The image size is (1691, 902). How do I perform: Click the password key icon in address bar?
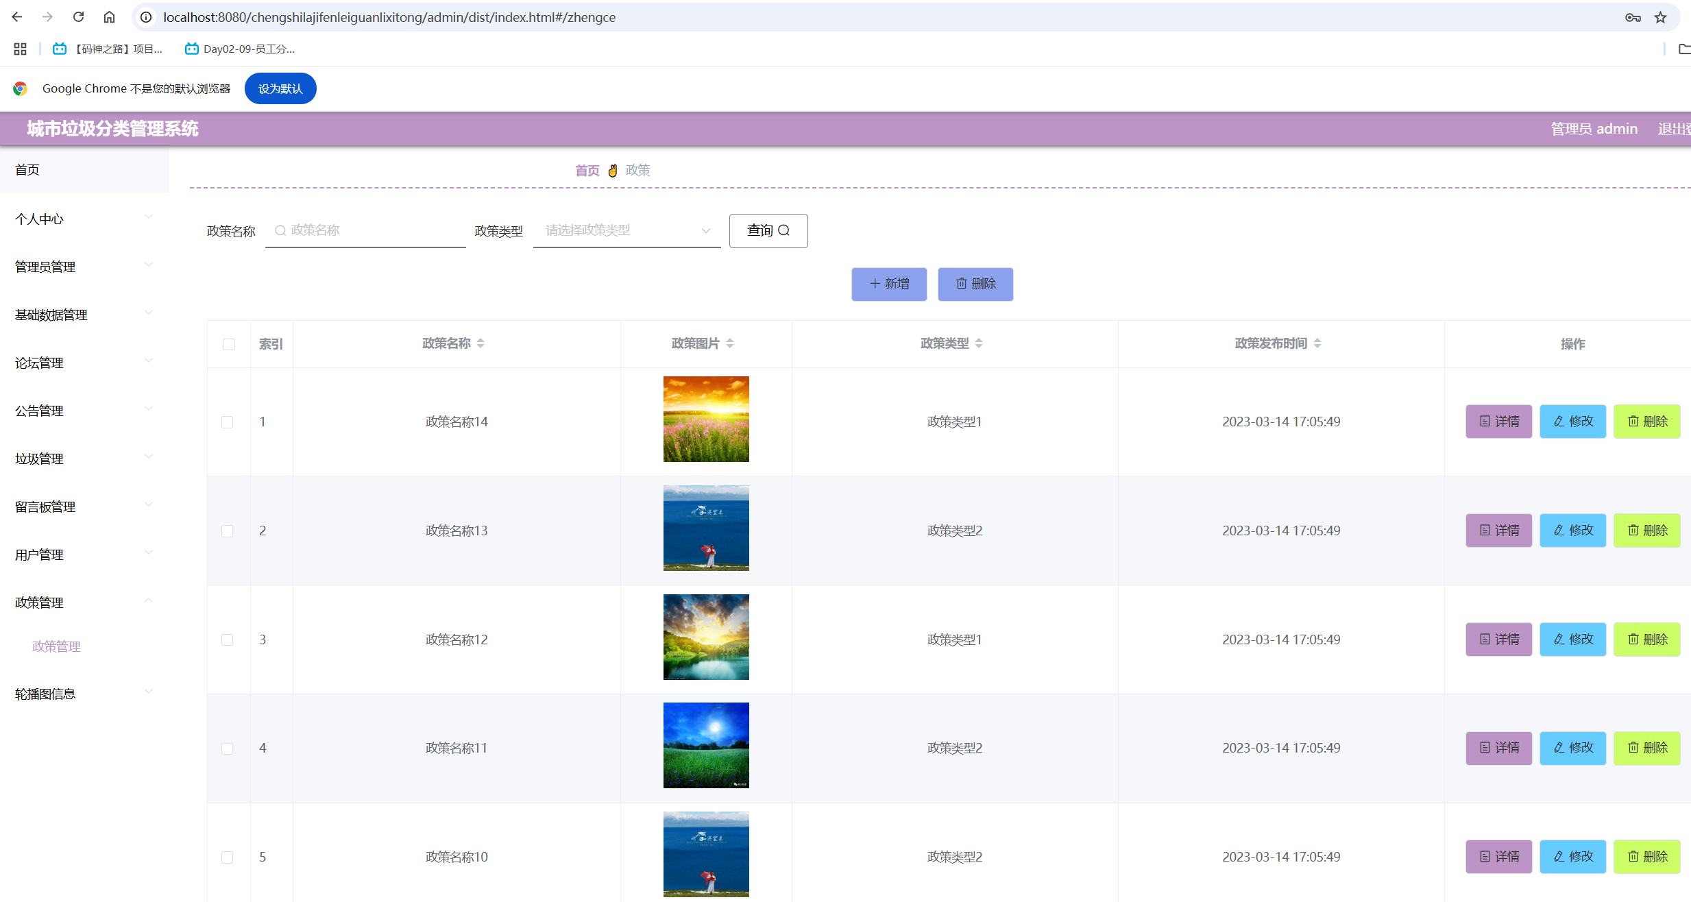pos(1633,17)
